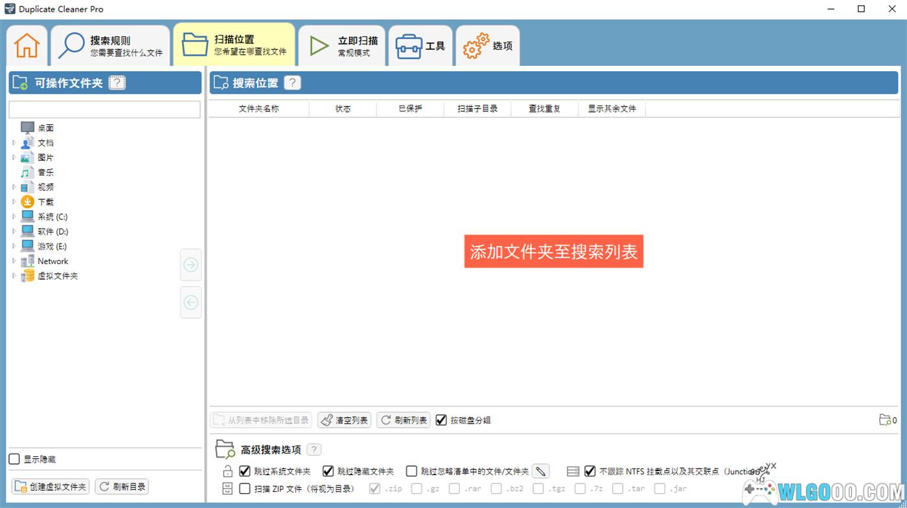This screenshot has height=508, width=907.
Task: Uncheck 跳过系统文件夹 option
Action: (x=245, y=471)
